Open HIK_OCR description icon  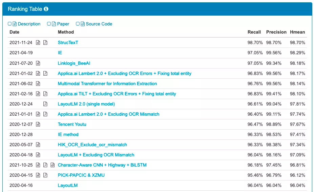[38, 145]
